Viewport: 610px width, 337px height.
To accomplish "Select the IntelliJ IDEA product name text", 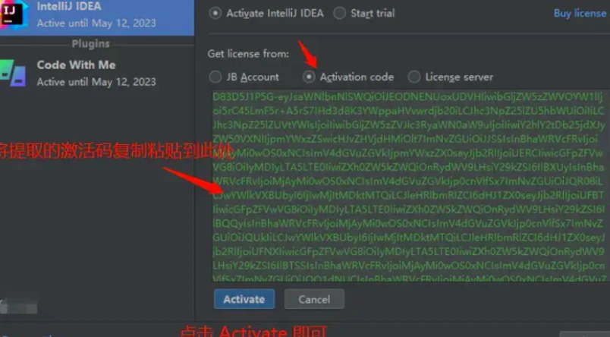I will (x=69, y=6).
